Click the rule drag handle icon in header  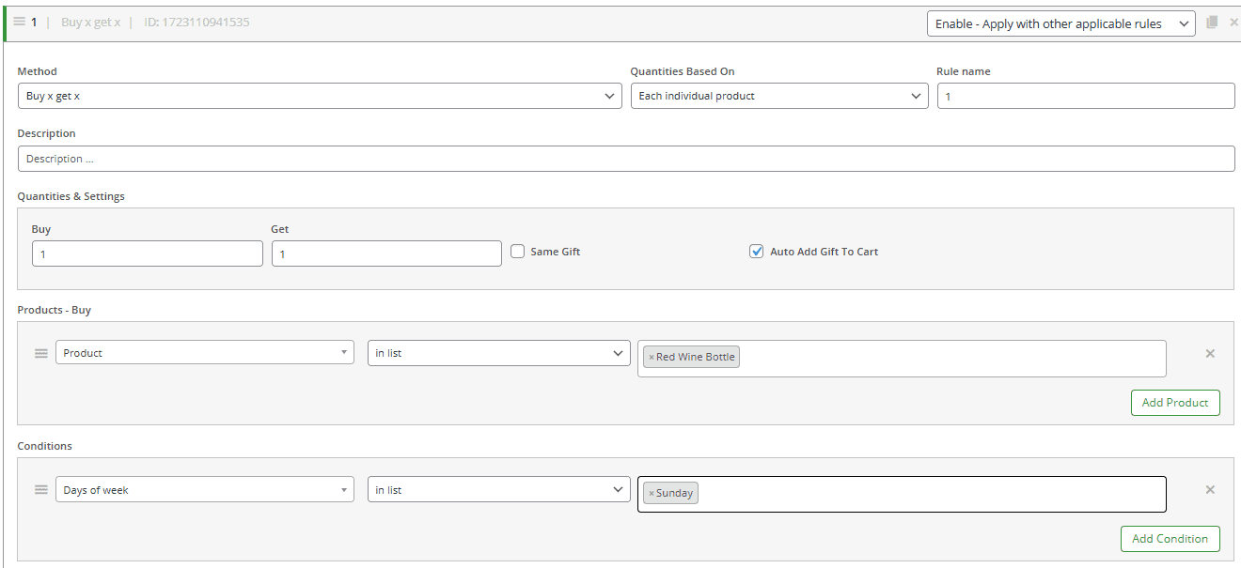(19, 22)
